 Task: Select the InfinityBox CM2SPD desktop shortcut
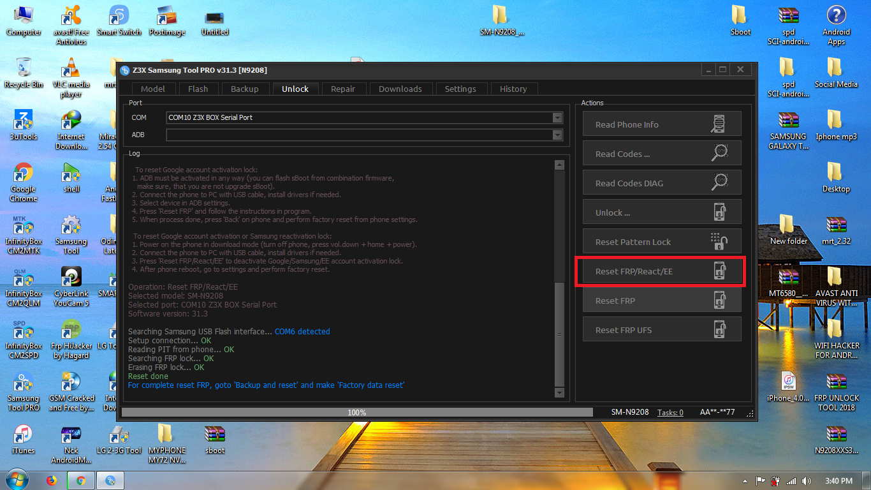(24, 339)
